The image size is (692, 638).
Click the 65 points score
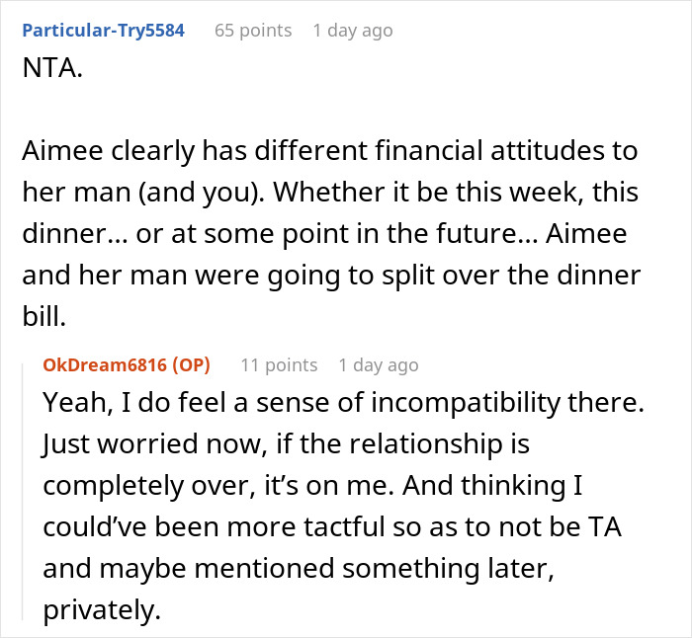coord(254,31)
